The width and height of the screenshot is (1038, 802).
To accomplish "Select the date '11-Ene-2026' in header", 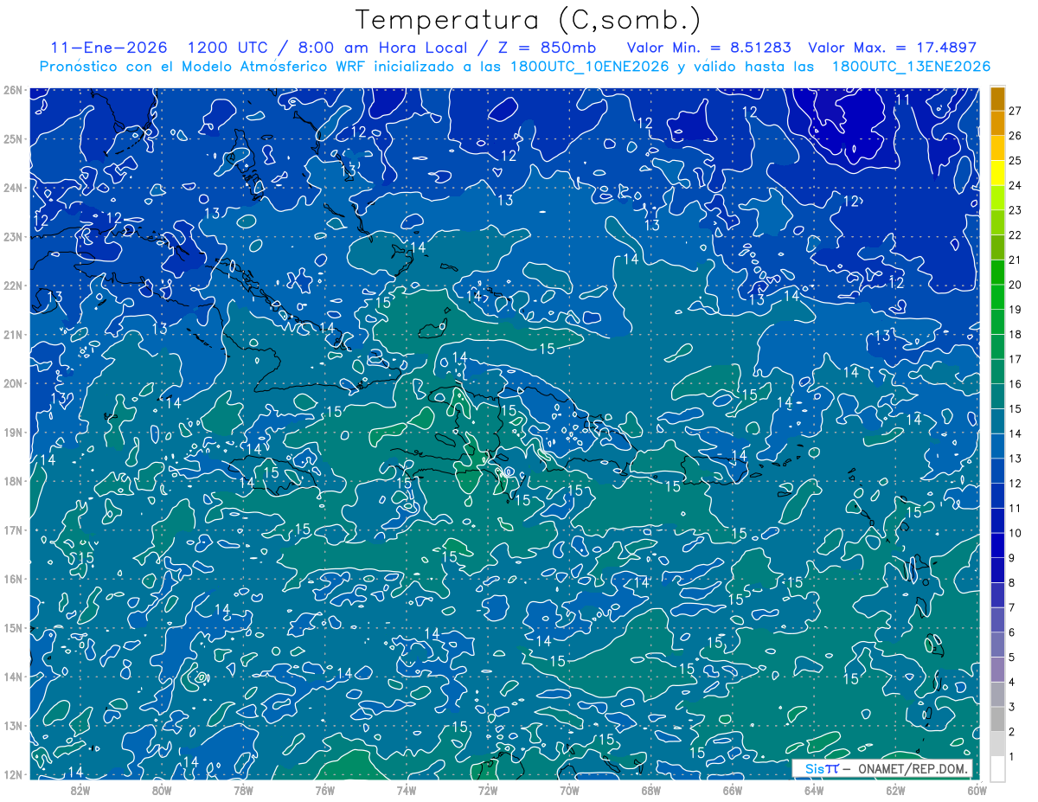I will point(108,48).
